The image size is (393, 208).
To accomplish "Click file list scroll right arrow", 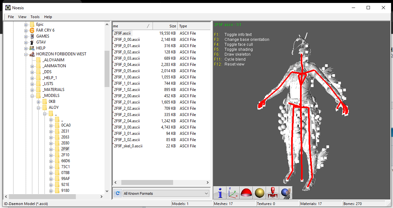I will coord(207,182).
